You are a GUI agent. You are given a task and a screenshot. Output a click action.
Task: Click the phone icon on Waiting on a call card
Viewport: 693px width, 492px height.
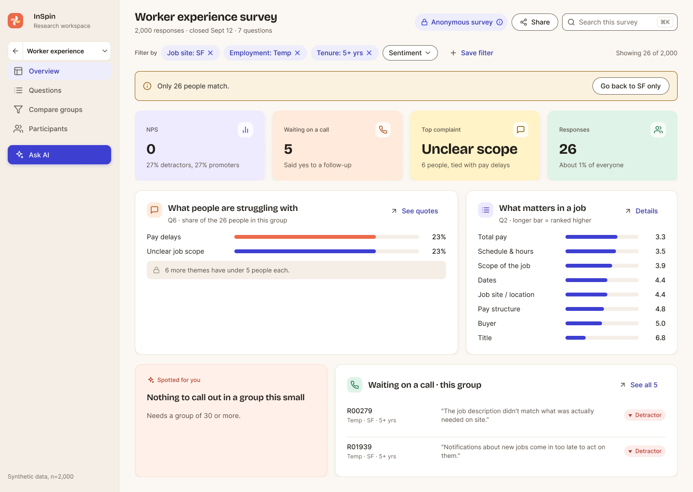click(x=383, y=130)
